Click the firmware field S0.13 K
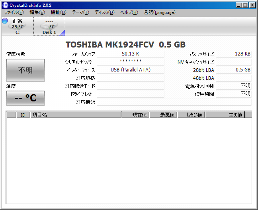The height and width of the screenshot is (210, 258). 131,54
